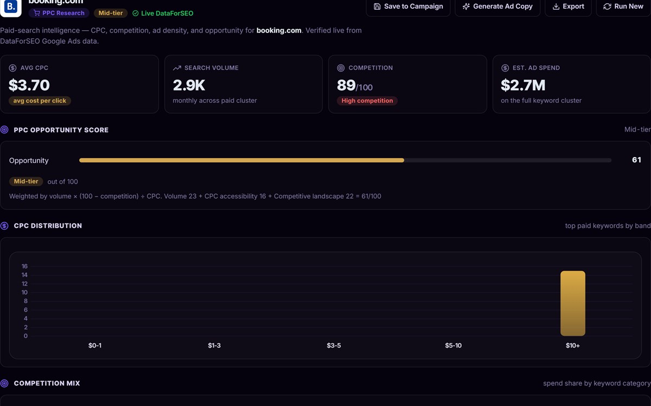This screenshot has width=651, height=406.
Task: Click the dollar icon beside AVG CPC
Action: click(x=12, y=68)
